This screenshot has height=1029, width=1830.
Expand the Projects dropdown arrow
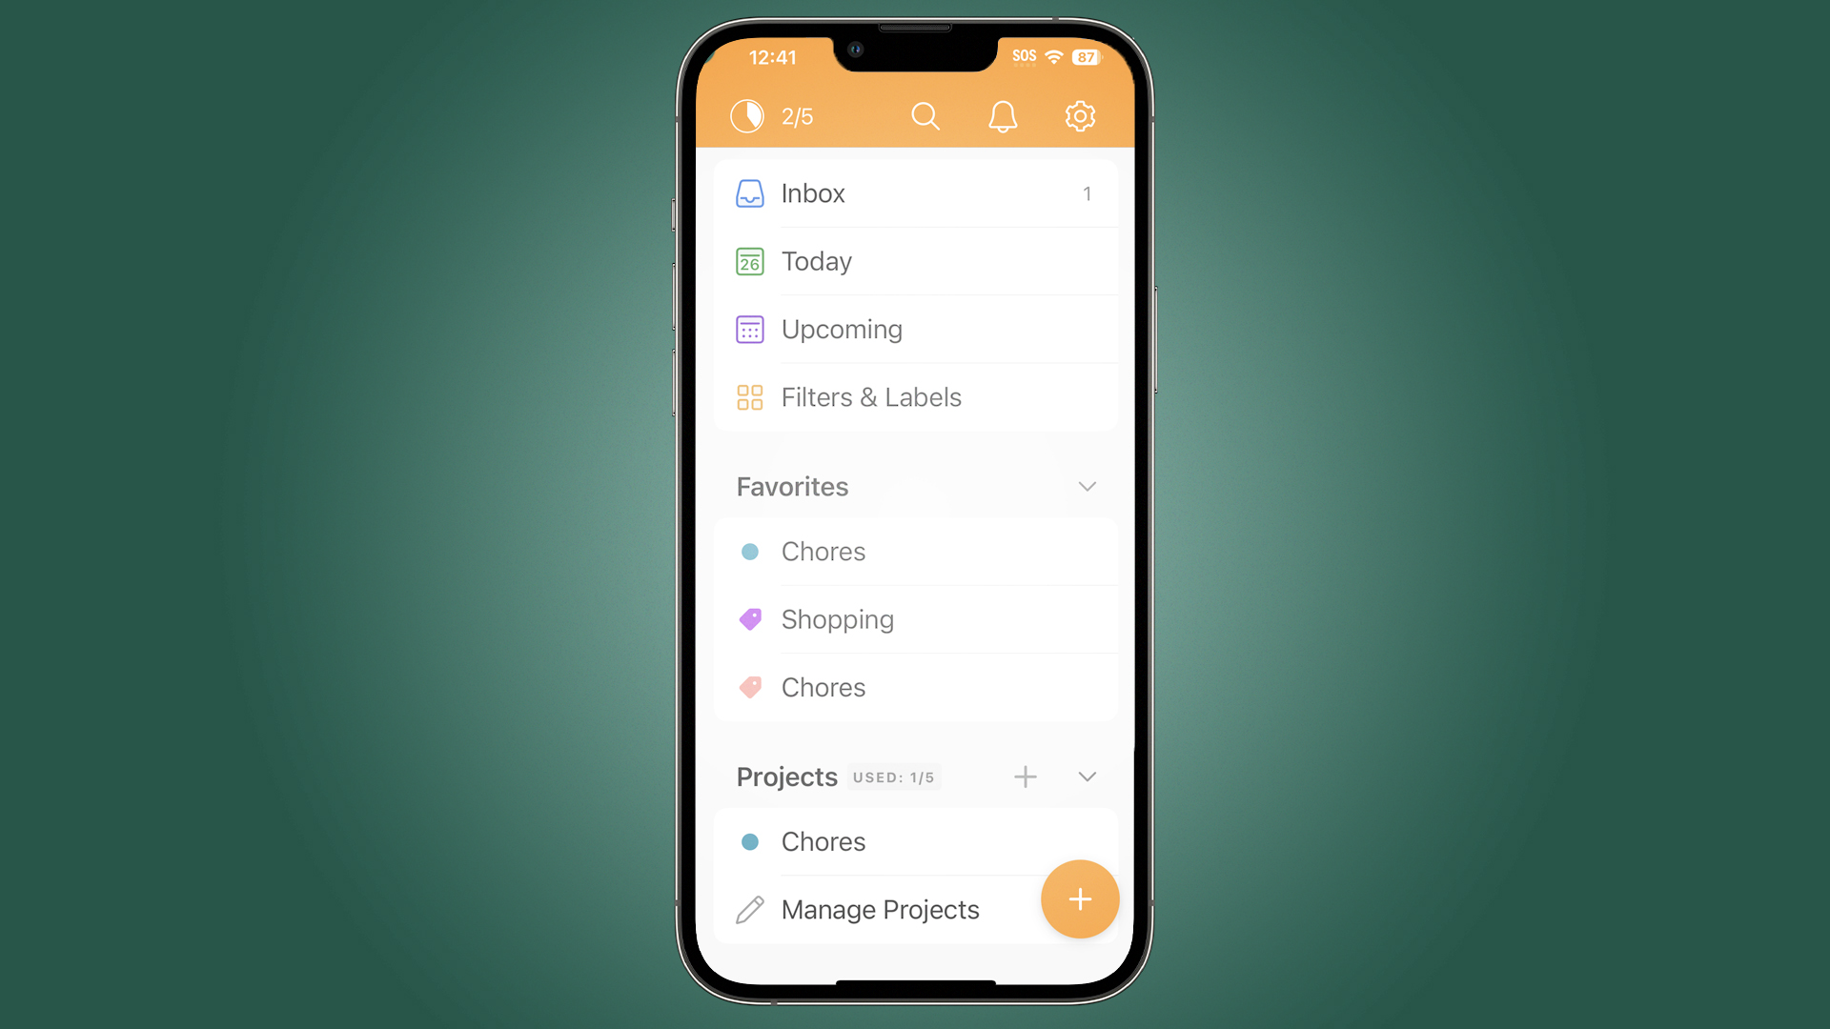pyautogui.click(x=1088, y=777)
